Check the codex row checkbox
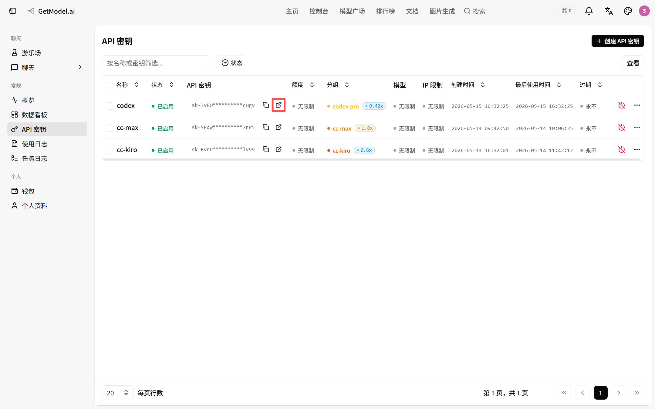 pyautogui.click(x=110, y=106)
